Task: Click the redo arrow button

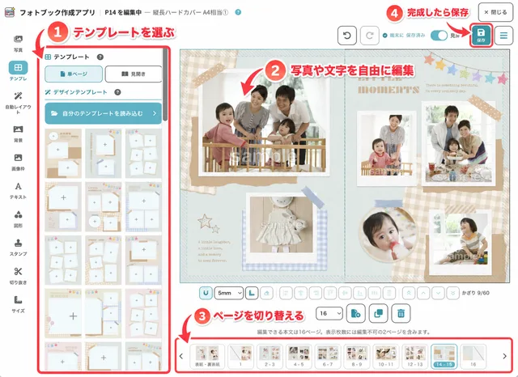Action: [x=369, y=36]
